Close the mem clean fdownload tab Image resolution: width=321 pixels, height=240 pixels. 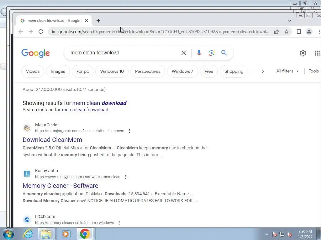coord(87,21)
